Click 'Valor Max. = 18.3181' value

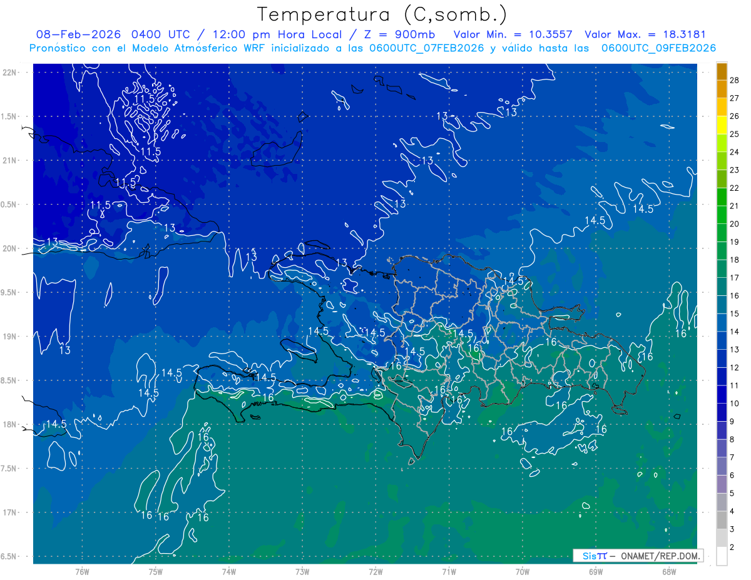tap(645, 34)
